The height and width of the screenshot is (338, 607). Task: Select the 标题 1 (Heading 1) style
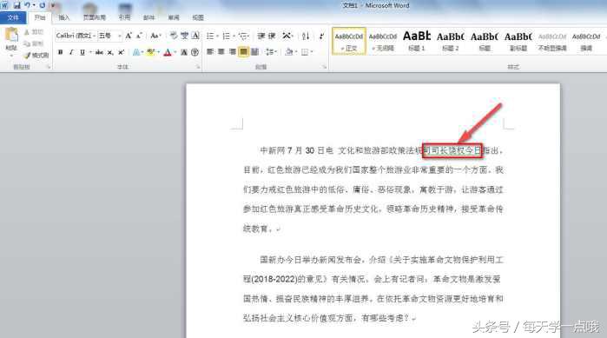coord(417,41)
